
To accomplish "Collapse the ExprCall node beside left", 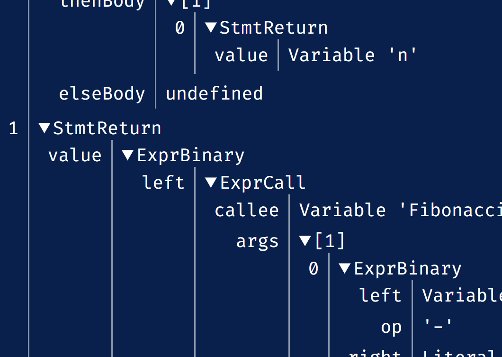I will [x=211, y=183].
